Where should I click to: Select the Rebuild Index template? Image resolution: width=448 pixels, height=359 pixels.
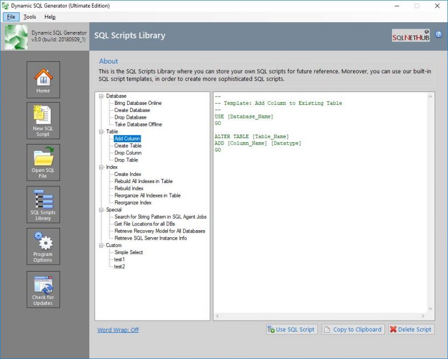[129, 188]
